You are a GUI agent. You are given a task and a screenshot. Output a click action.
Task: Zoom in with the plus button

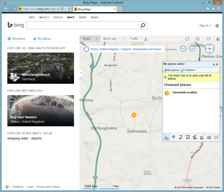tap(192, 49)
